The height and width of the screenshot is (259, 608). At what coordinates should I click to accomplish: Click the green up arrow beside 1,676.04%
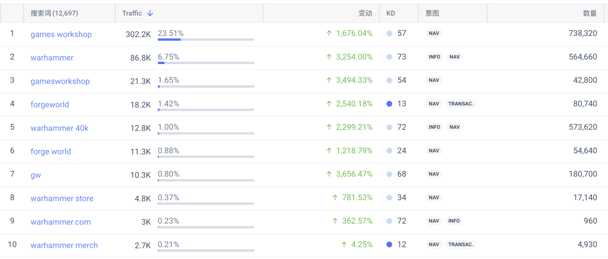[x=329, y=34]
